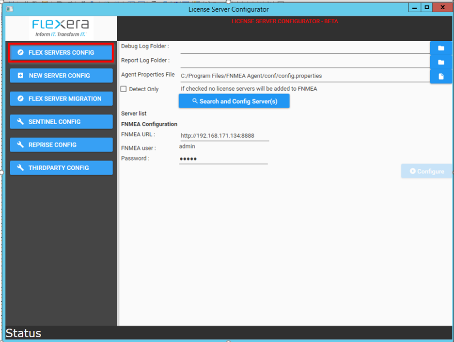Screen dimensions: 454x342
Task: Enable the Detect Only checkbox
Action: (x=124, y=89)
